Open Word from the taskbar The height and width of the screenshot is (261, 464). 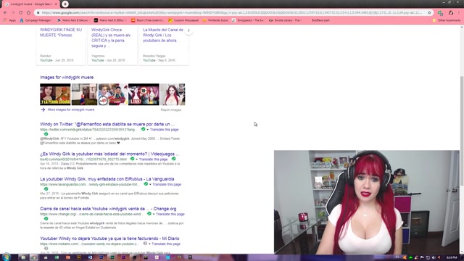click(90, 257)
